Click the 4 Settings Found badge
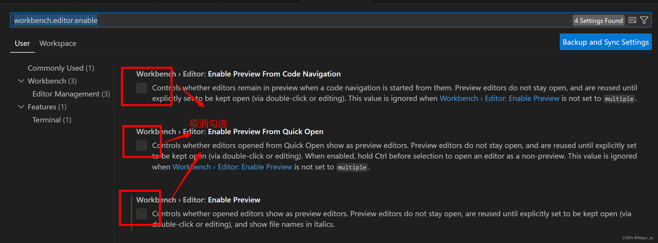 click(x=599, y=20)
